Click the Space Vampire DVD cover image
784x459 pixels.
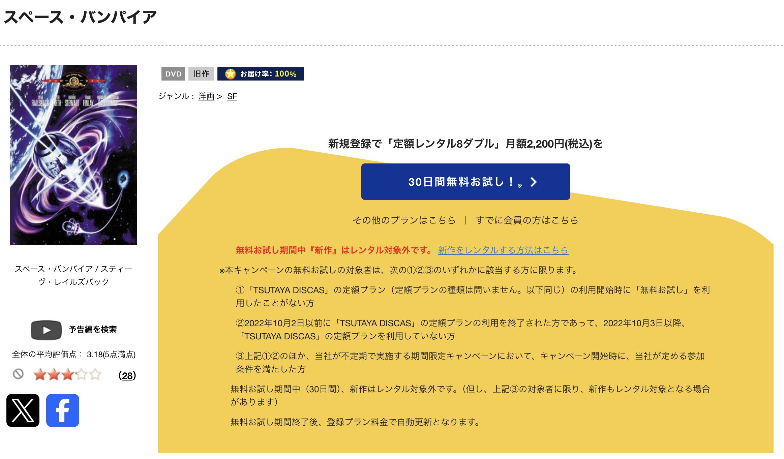(73, 155)
